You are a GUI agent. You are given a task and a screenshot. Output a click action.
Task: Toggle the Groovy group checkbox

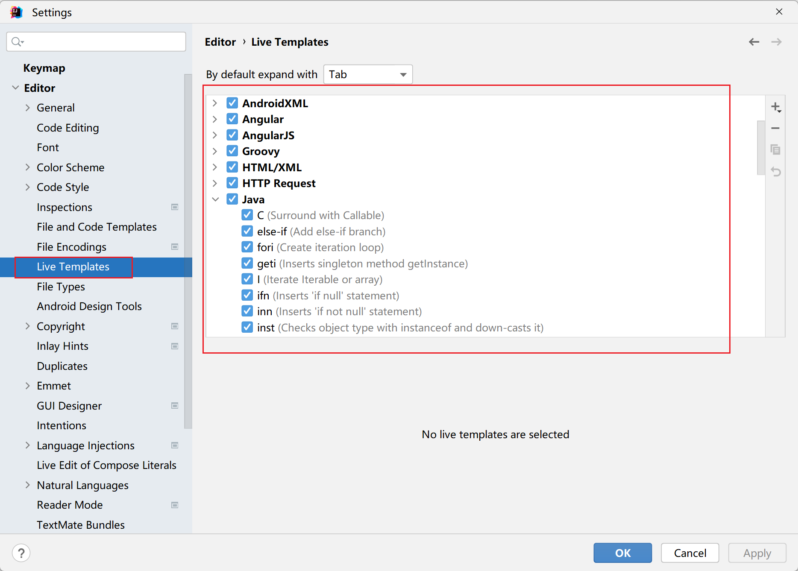[232, 151]
